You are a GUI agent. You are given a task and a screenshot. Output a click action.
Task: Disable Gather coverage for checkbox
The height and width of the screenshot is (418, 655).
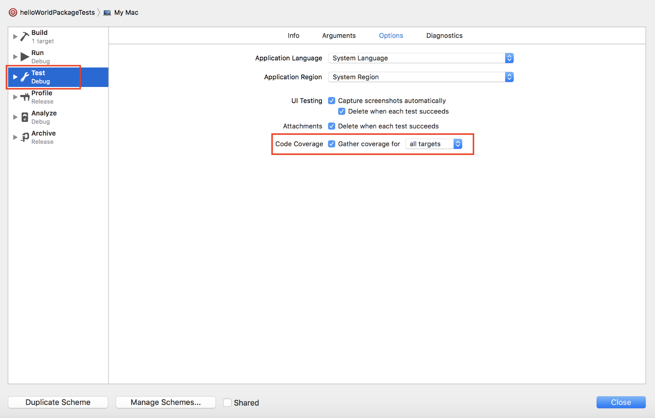tap(332, 144)
